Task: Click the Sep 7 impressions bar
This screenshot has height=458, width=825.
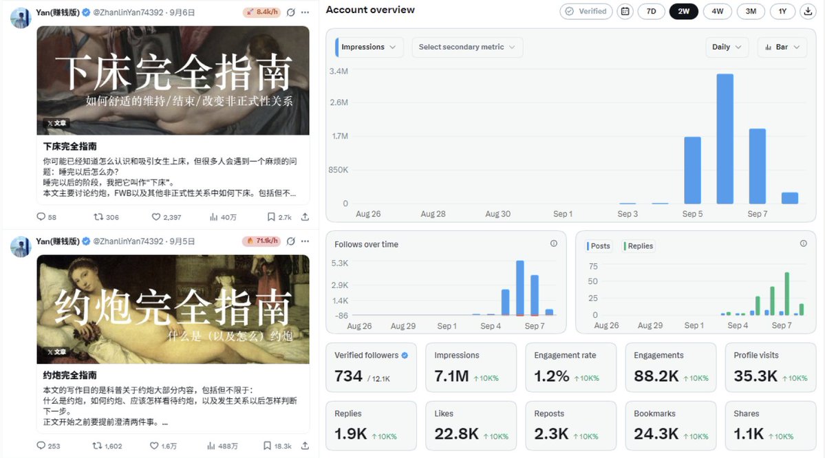Action: point(757,166)
